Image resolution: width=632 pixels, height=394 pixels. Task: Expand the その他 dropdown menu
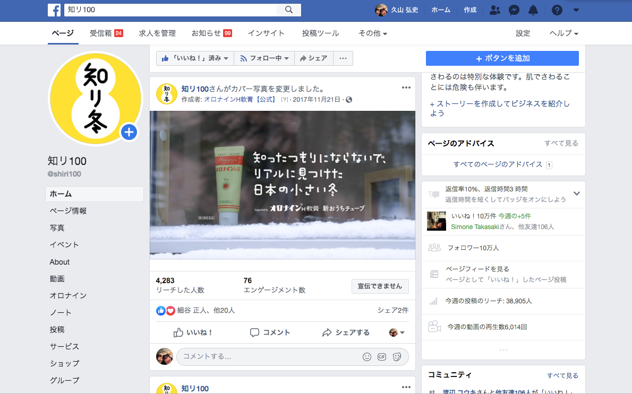[372, 33]
